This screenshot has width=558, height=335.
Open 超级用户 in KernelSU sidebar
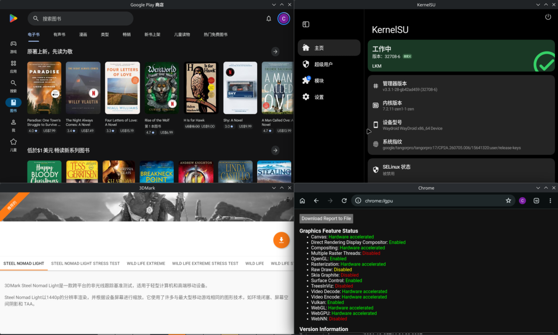(329, 64)
